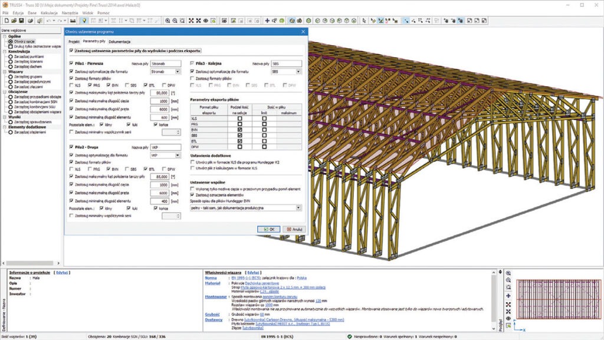Open the Piła2 format dropdown showing VKP
Image resolution: width=604 pixels, height=340 pixels.
tap(178, 155)
